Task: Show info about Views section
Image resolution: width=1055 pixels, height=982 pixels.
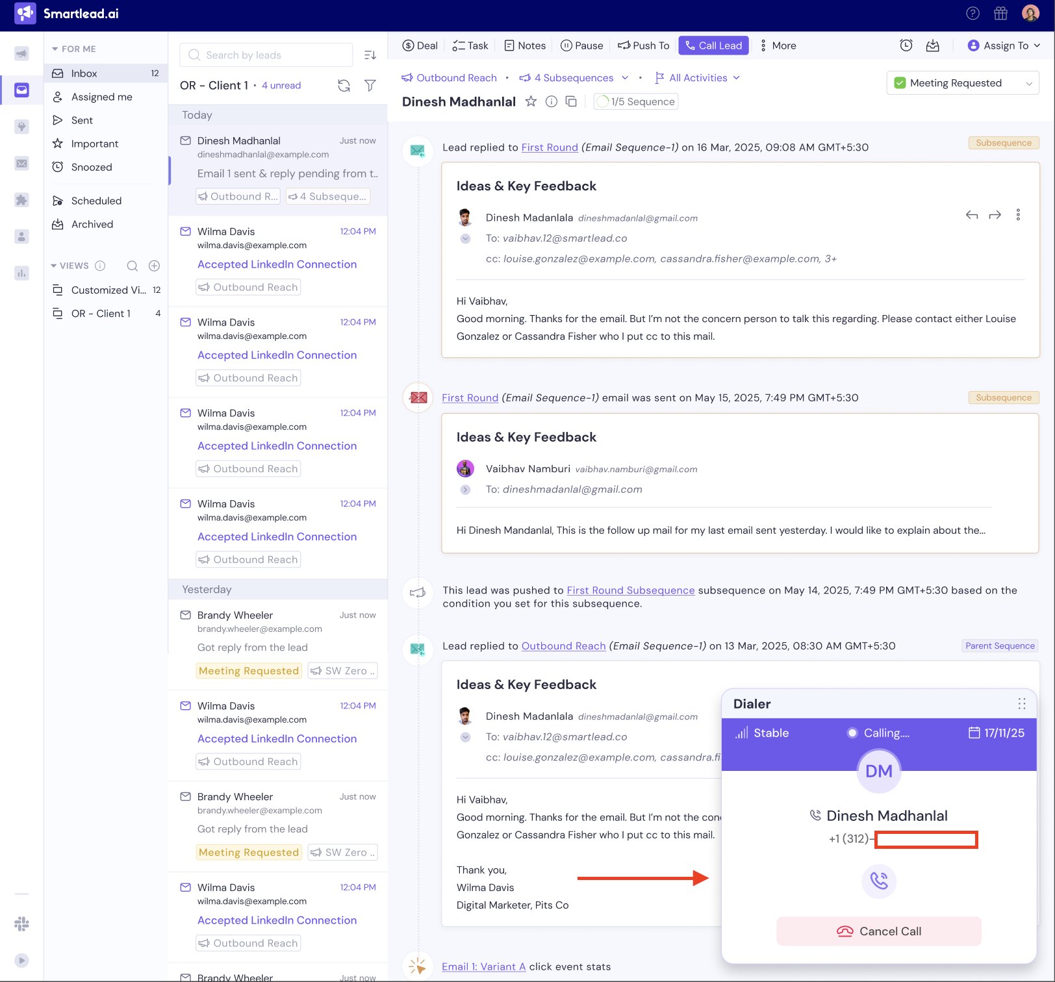Action: click(100, 266)
